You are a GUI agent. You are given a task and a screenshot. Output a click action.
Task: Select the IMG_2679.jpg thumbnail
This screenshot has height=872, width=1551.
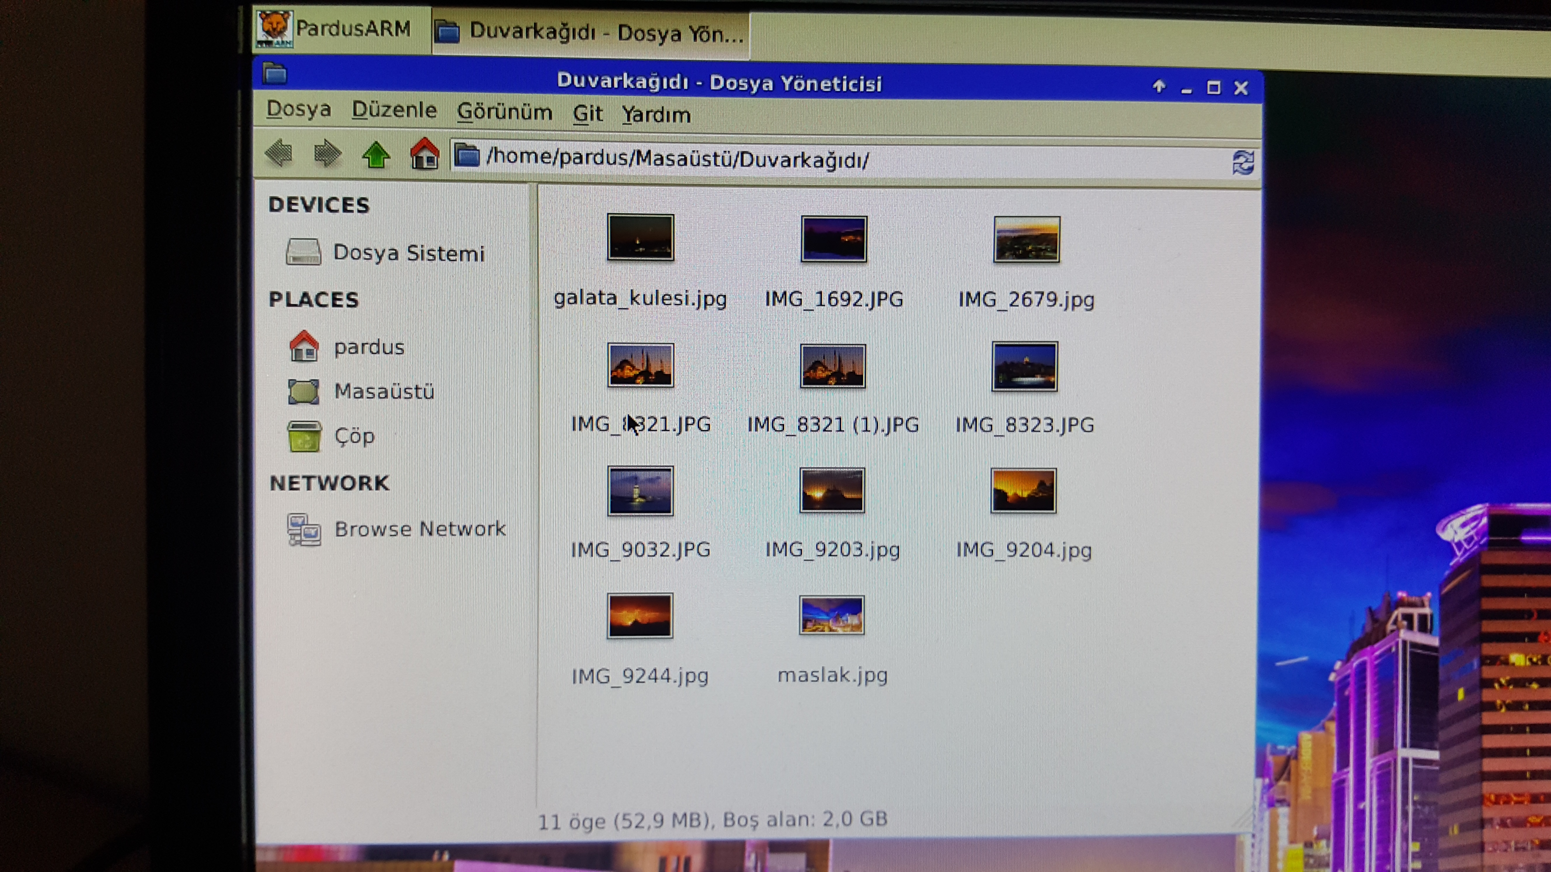[x=1027, y=240]
